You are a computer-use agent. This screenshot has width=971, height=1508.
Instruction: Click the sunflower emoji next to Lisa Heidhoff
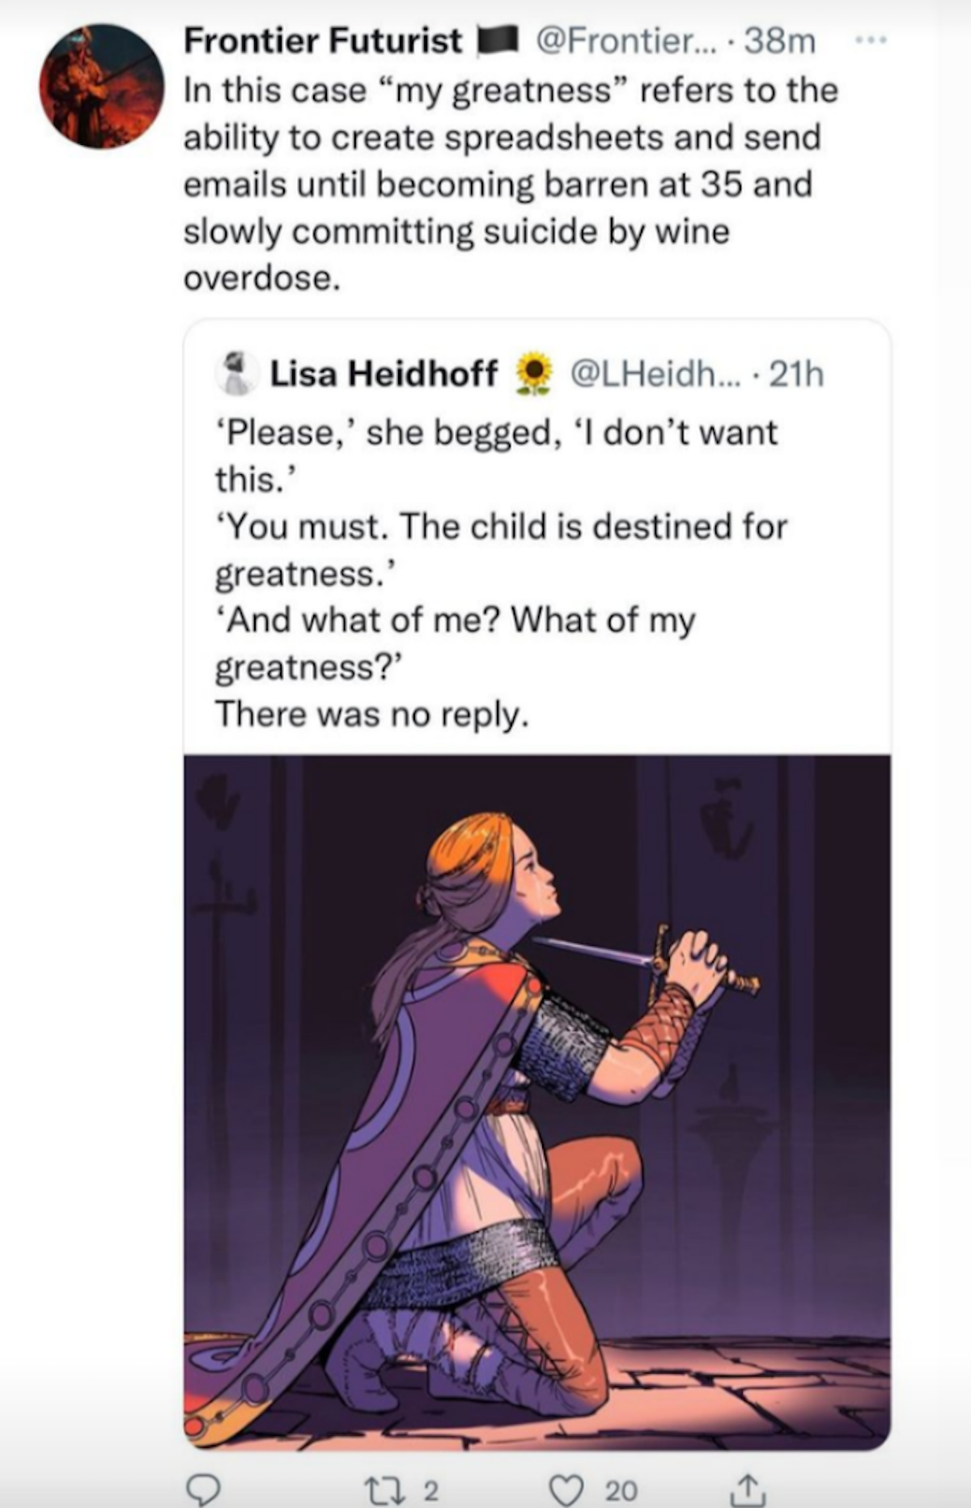[534, 375]
